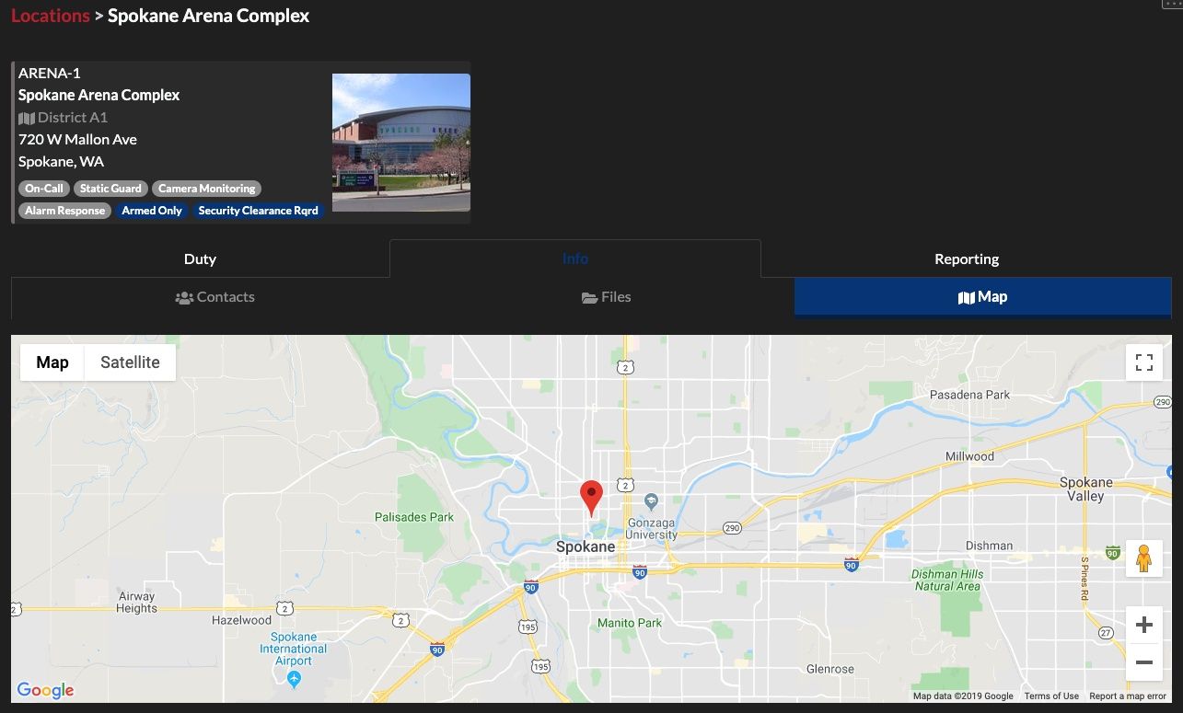Zoom in using the plus control
Image resolution: width=1183 pixels, height=713 pixels.
point(1143,624)
